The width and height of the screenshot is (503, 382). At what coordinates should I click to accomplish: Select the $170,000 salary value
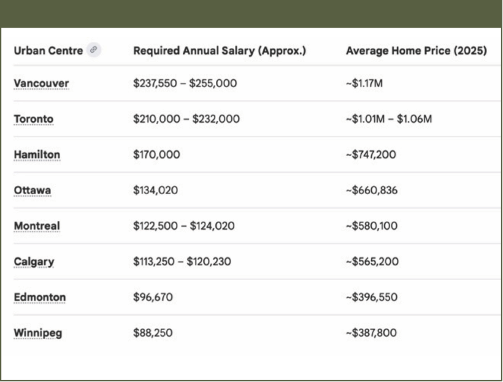coord(156,155)
